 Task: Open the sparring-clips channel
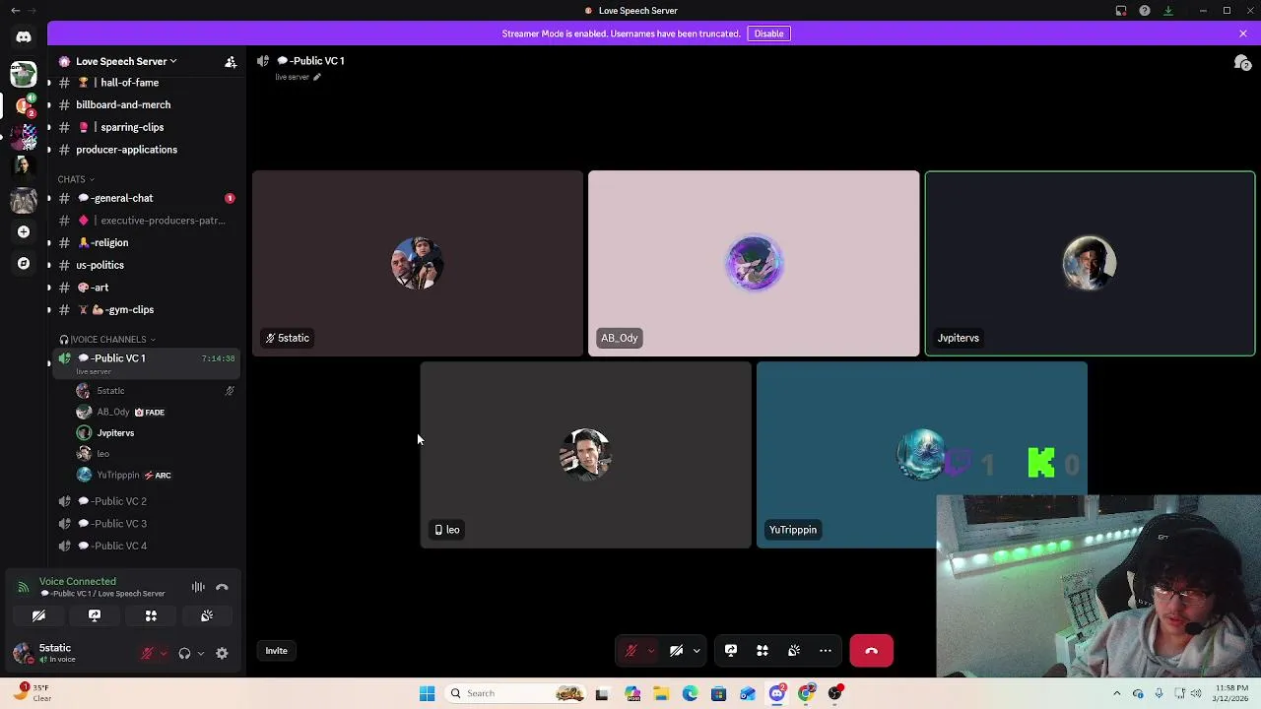click(144, 127)
